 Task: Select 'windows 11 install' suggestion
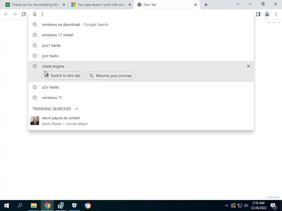pos(141,35)
